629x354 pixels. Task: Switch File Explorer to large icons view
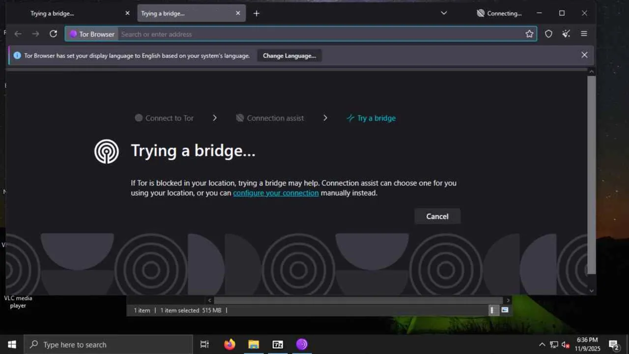pyautogui.click(x=505, y=310)
